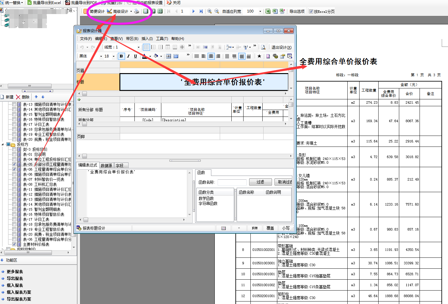
Task: Click center align text icon
Action: (x=211, y=56)
